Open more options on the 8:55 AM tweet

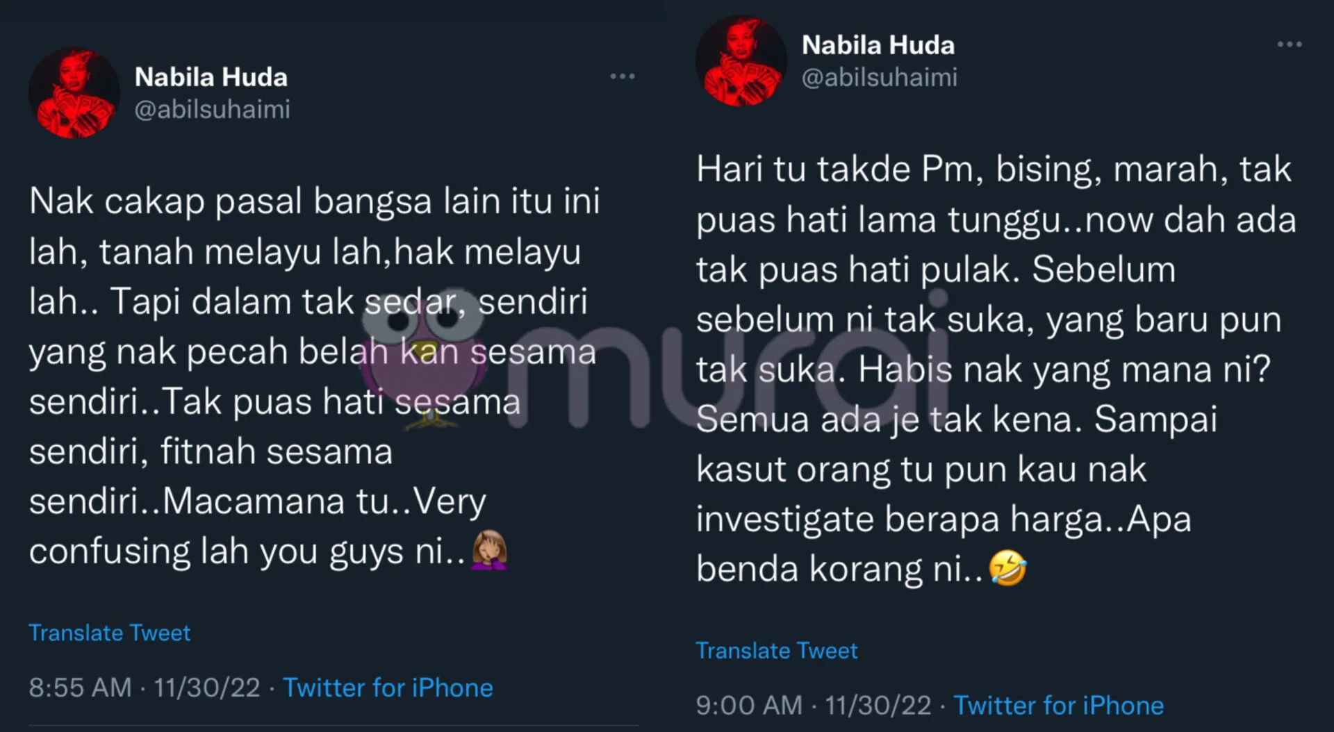click(622, 76)
